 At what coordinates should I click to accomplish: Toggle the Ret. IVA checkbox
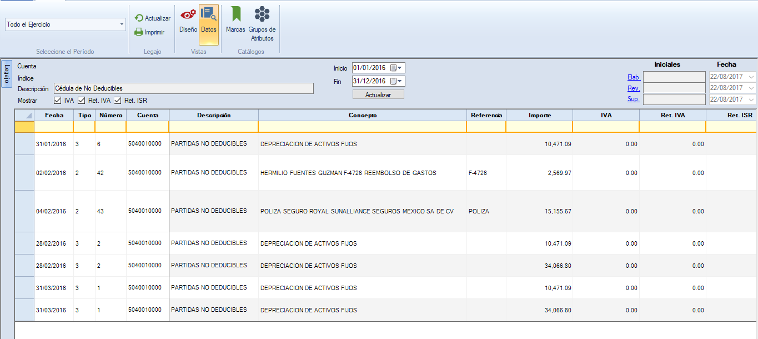tap(82, 101)
